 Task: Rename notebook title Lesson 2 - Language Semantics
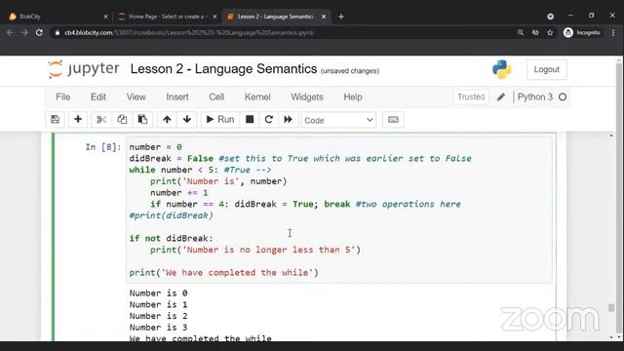[x=223, y=69]
